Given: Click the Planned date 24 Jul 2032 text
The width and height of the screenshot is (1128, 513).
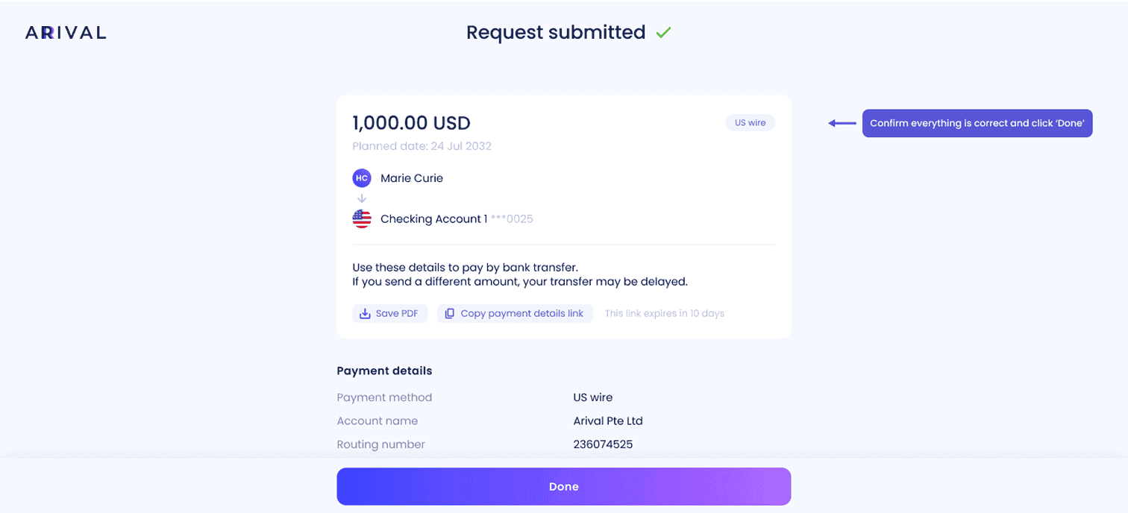Looking at the screenshot, I should (422, 146).
